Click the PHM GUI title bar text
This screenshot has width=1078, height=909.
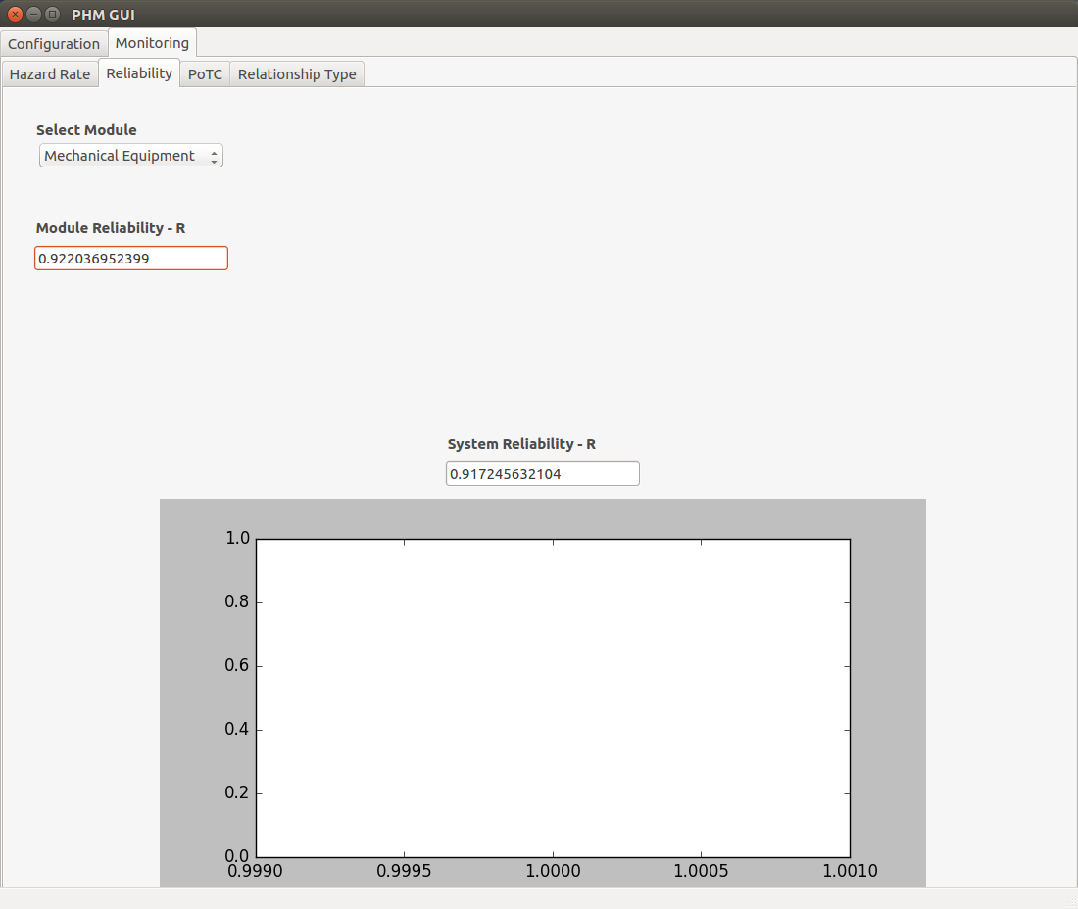[103, 15]
